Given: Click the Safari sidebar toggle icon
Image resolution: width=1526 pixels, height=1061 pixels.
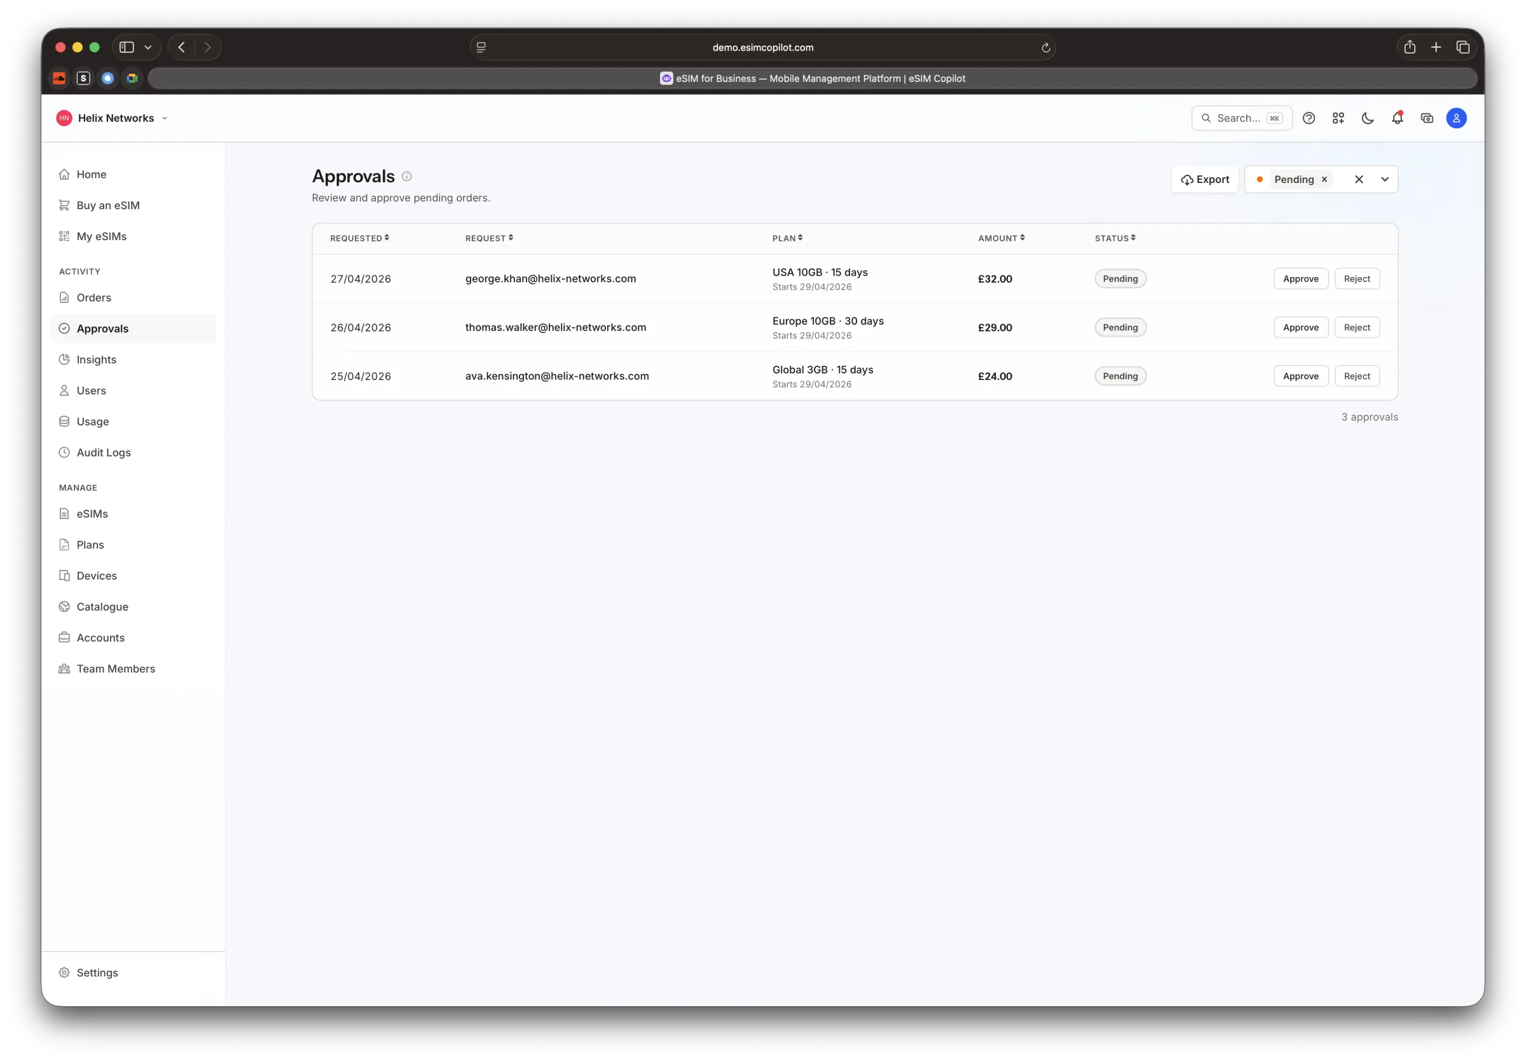Looking at the screenshot, I should (x=127, y=47).
